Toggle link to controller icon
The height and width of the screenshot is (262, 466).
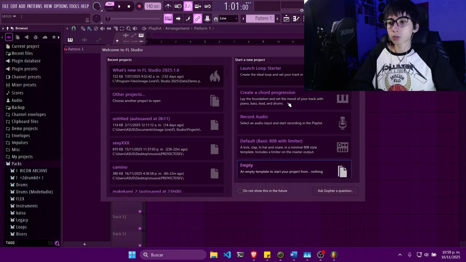198,19
